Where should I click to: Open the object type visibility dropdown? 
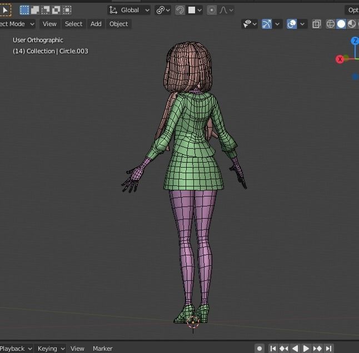250,24
